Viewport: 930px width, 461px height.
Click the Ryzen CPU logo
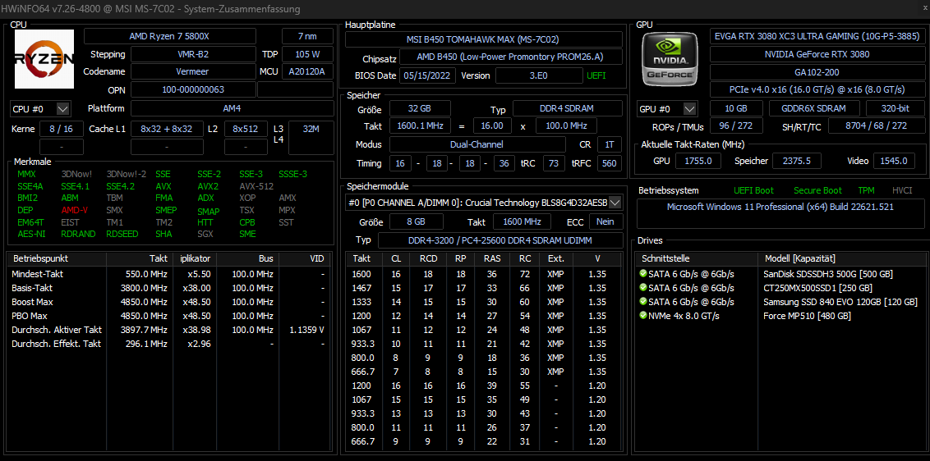click(x=44, y=59)
